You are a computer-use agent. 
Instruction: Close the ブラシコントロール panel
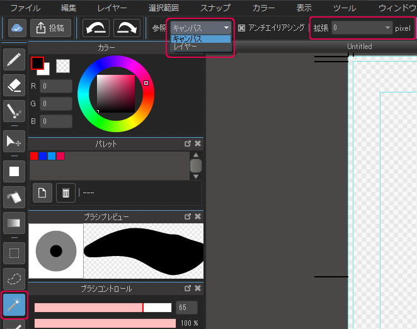click(198, 288)
